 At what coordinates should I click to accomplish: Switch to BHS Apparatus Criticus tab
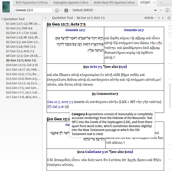(x=32, y=3)
